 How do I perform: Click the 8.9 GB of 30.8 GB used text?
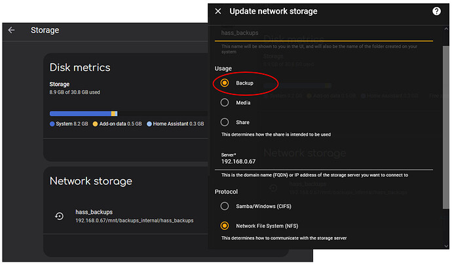75,92
